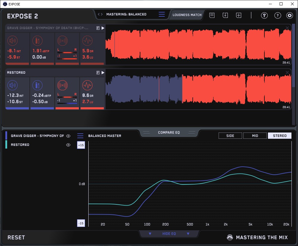The height and width of the screenshot is (246, 298).
Task: Click the true peak icon on Grave Digger track
Action: (37, 41)
